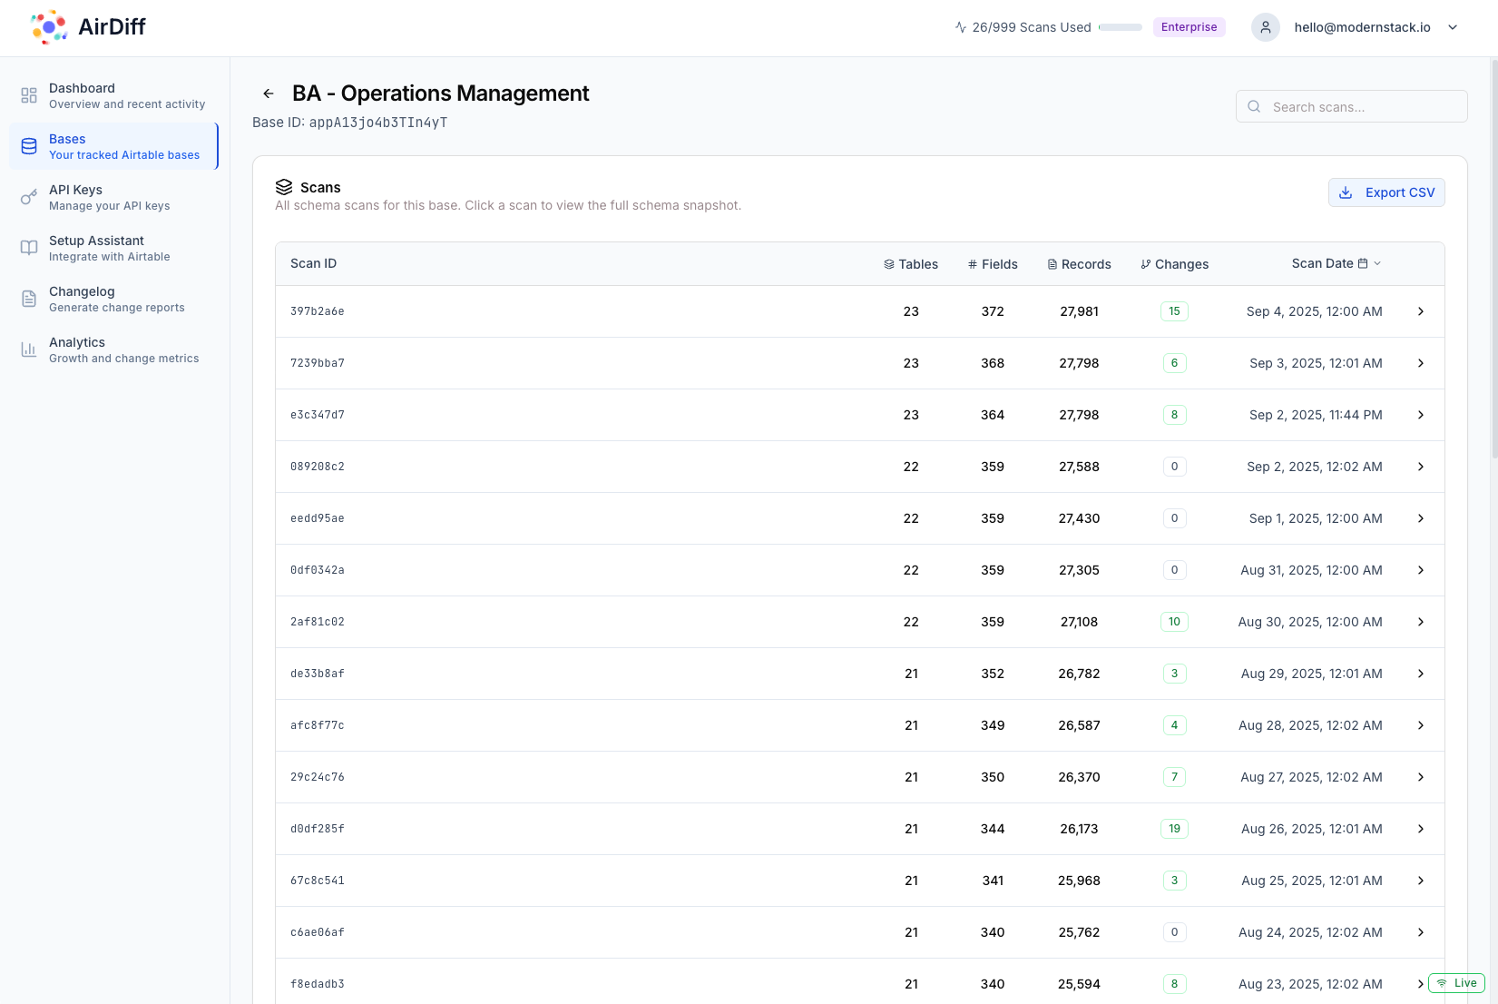Expand scan 29c24c76 row chevron
The height and width of the screenshot is (1004, 1498).
coord(1421,777)
